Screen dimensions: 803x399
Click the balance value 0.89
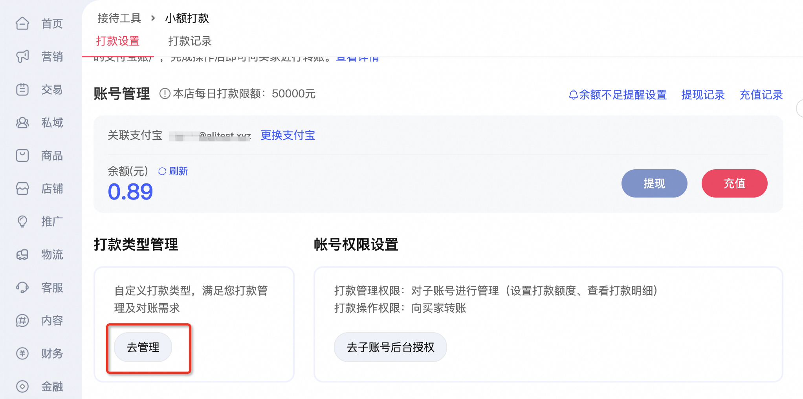pos(130,192)
